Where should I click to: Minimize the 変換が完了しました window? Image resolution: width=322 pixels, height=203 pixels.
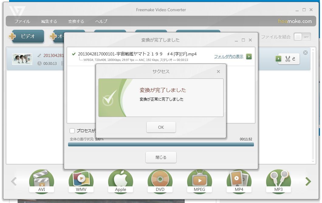(x=236, y=40)
